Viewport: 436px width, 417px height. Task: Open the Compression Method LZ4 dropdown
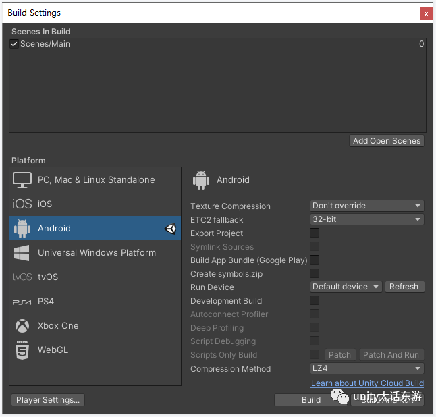[367, 368]
